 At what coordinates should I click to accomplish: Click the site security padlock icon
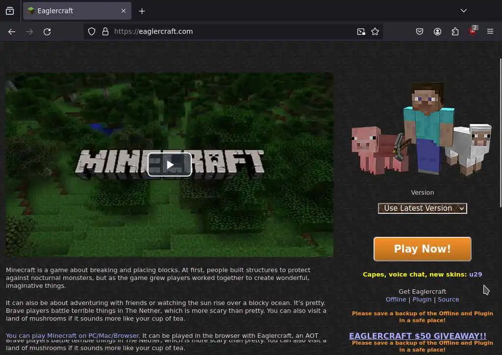pos(105,31)
